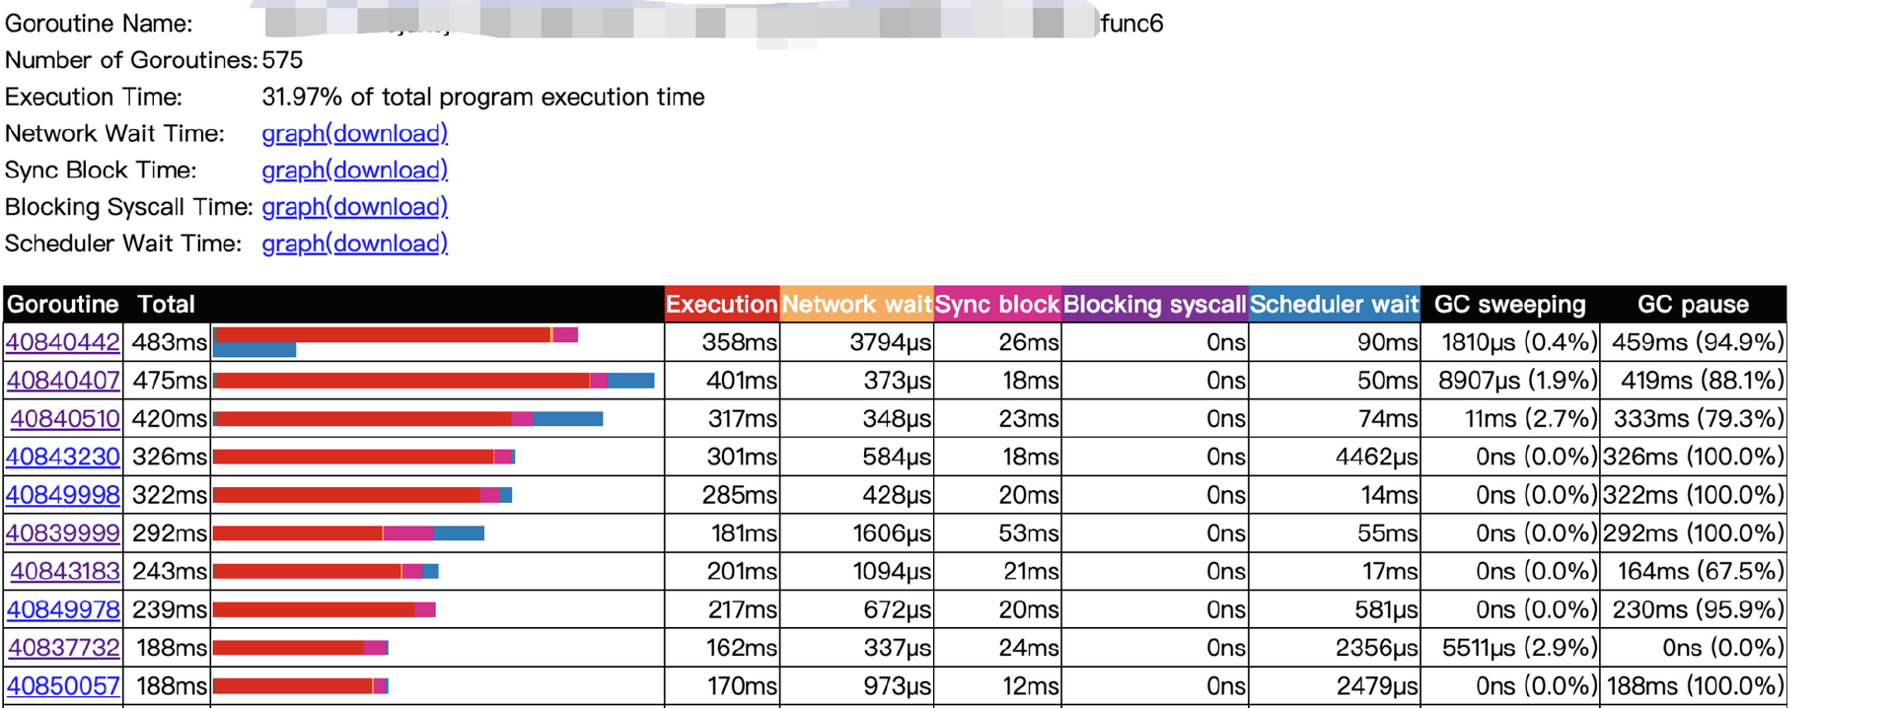Open goroutine 40850057 link
Image resolution: width=1894 pixels, height=708 pixels.
coord(63,685)
